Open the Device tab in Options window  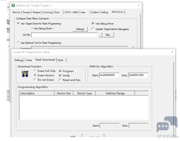[x=16, y=12]
